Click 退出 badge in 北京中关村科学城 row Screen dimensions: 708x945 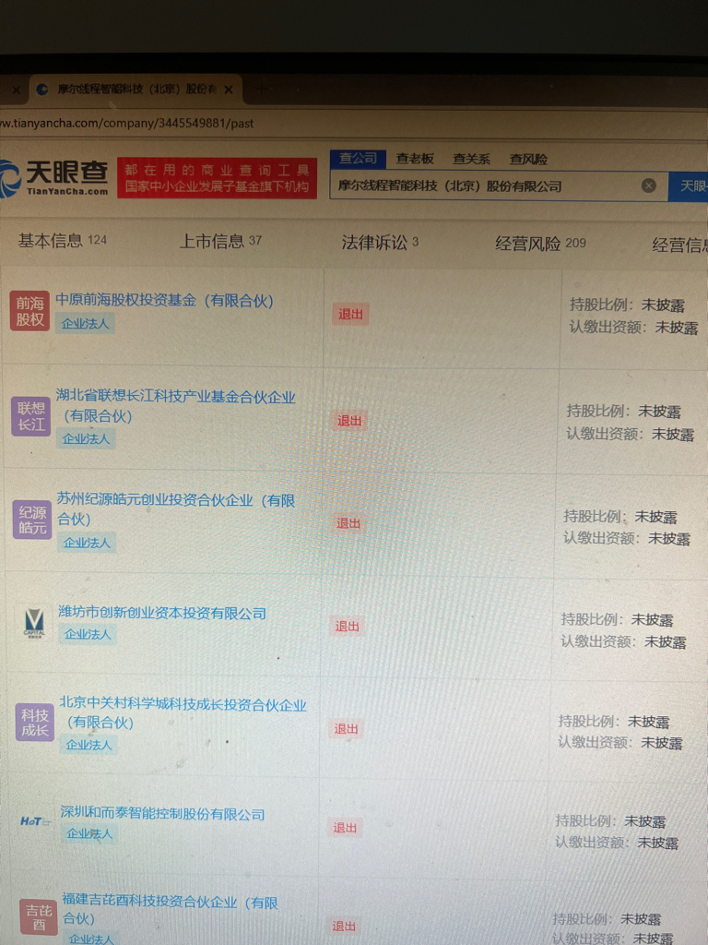[x=347, y=729]
